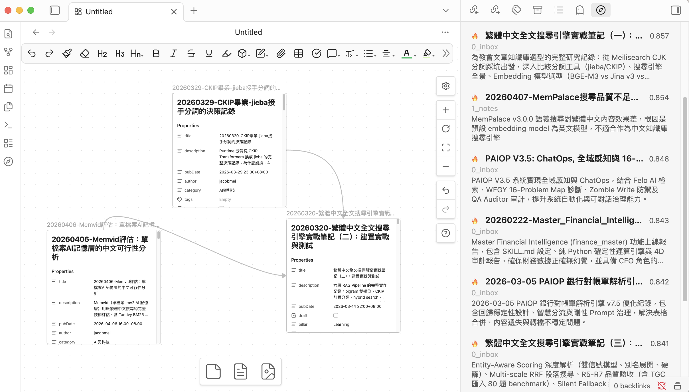Insert a table from toolbar
The width and height of the screenshot is (689, 392).
(299, 53)
